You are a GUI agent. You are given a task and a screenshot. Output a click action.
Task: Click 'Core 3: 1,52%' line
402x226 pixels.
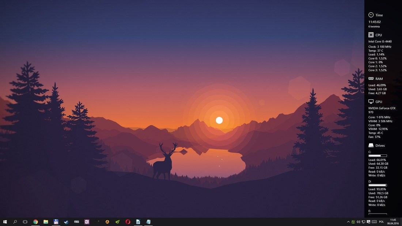point(378,70)
